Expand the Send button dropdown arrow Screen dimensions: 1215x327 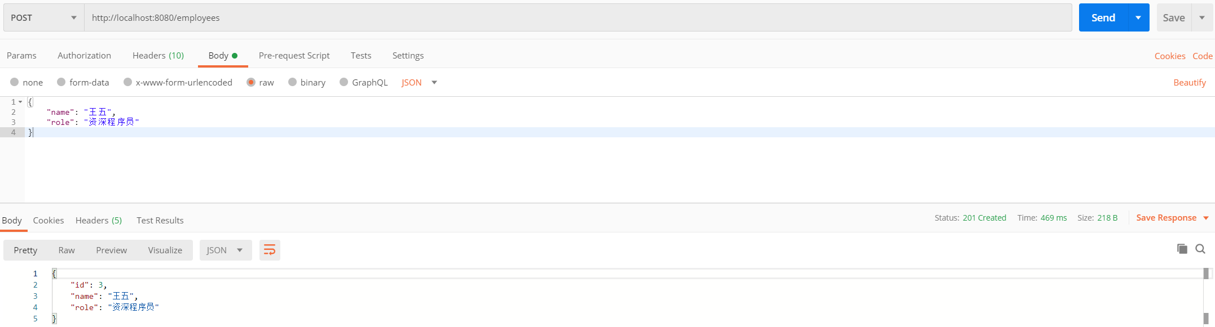pos(1138,17)
